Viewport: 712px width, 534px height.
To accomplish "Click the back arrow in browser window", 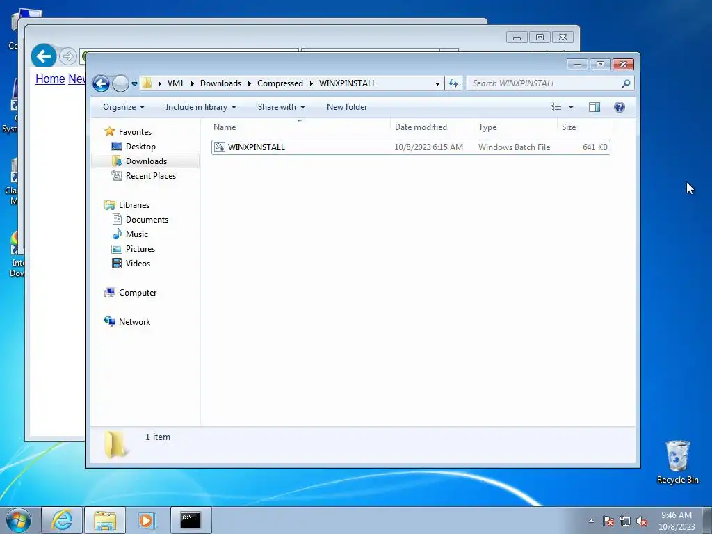I will tap(44, 56).
